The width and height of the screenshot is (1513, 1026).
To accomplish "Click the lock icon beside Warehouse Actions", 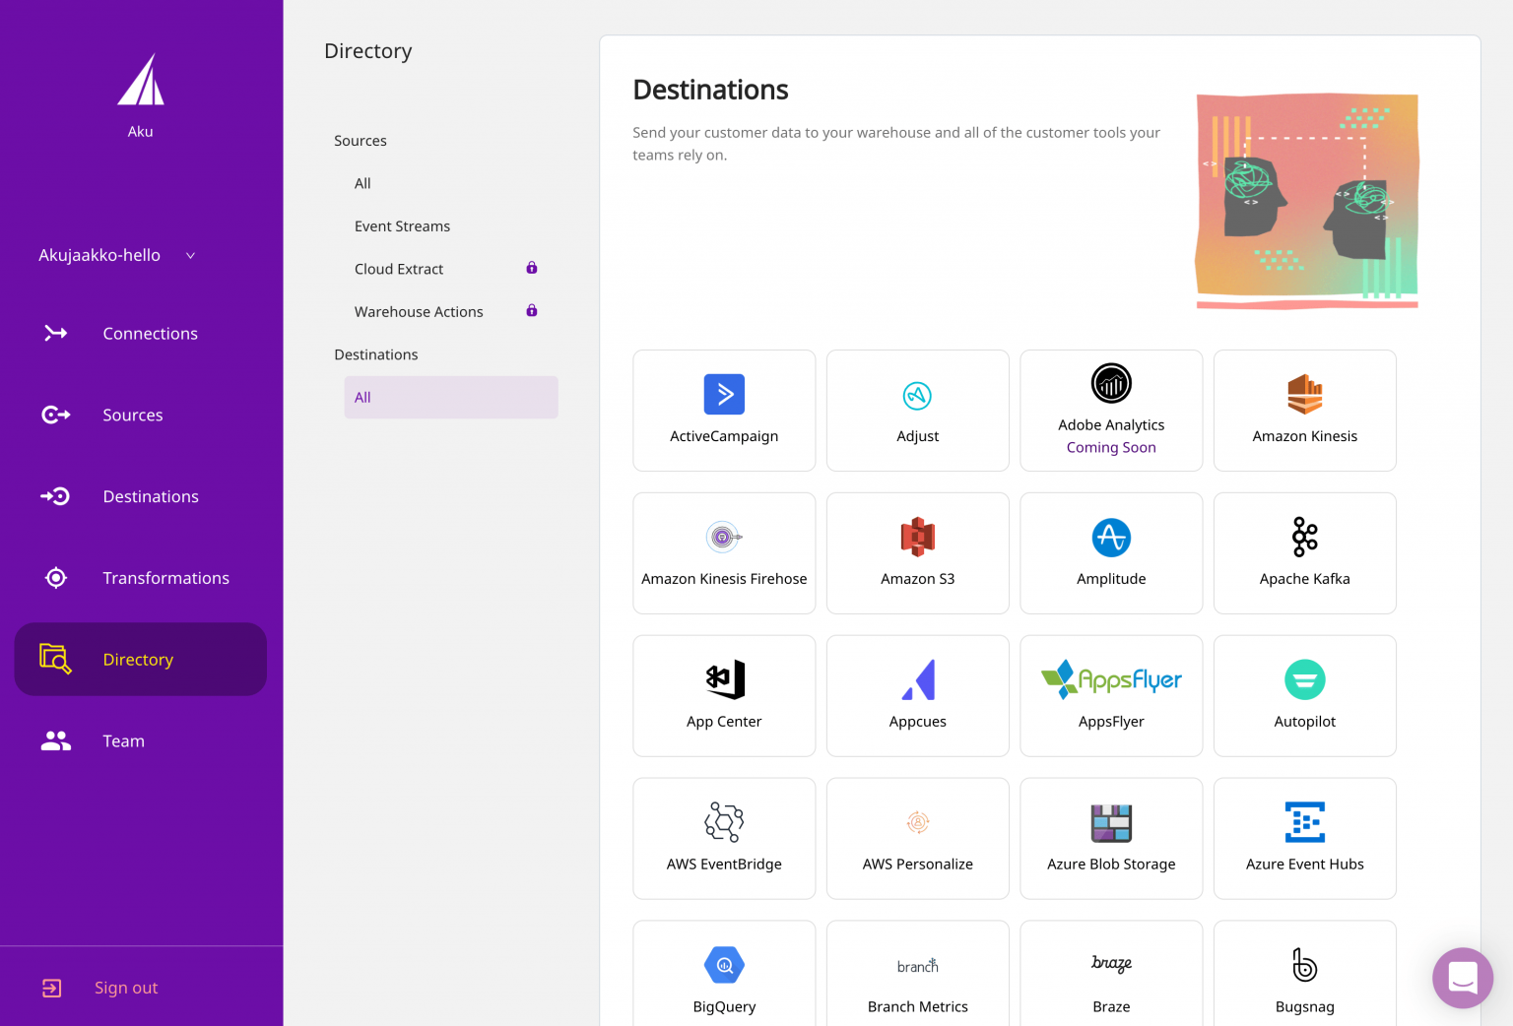I will point(532,310).
